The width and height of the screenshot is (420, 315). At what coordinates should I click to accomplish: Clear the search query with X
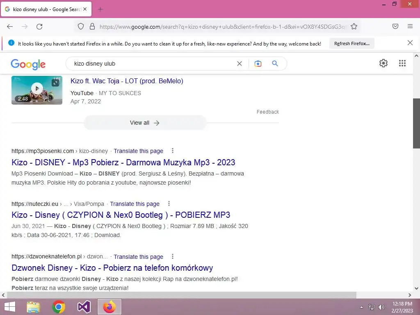240,64
